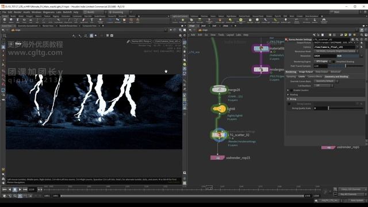Screen dimensions: 368x207
Task: Click the Grid shelf tool
Action: 30,21
